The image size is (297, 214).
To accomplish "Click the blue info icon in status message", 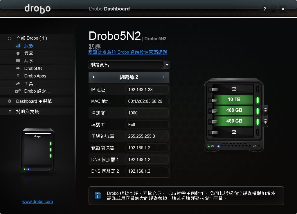I will [98, 195].
